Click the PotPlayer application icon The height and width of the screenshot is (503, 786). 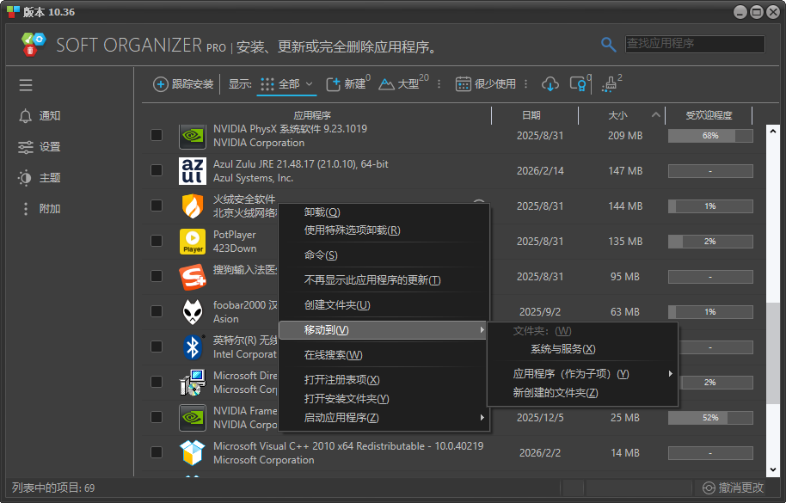click(x=193, y=241)
